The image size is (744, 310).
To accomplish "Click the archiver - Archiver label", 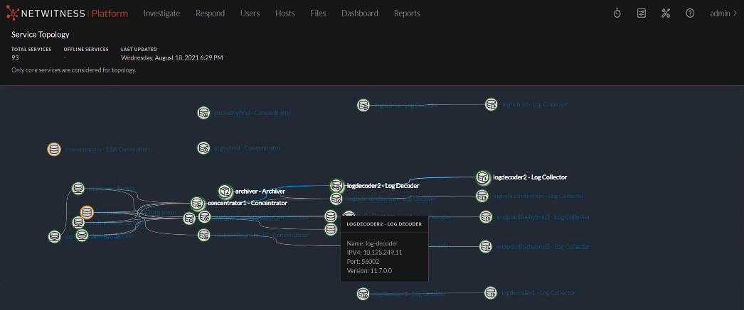I will pyautogui.click(x=260, y=192).
